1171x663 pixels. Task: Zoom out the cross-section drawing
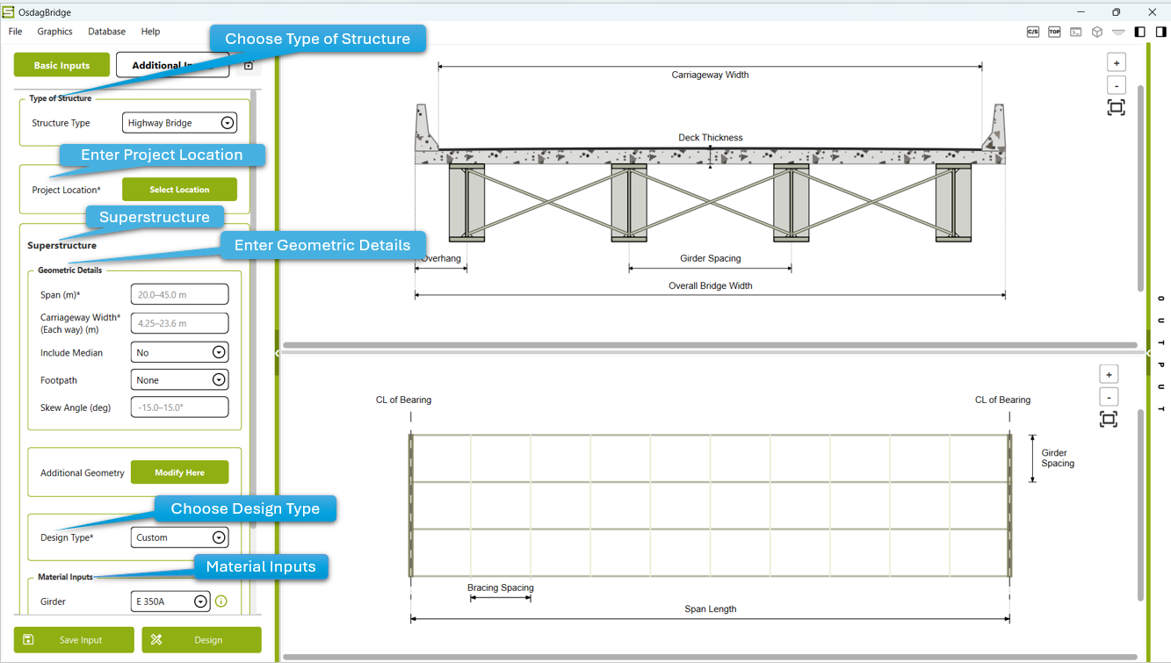click(1117, 85)
